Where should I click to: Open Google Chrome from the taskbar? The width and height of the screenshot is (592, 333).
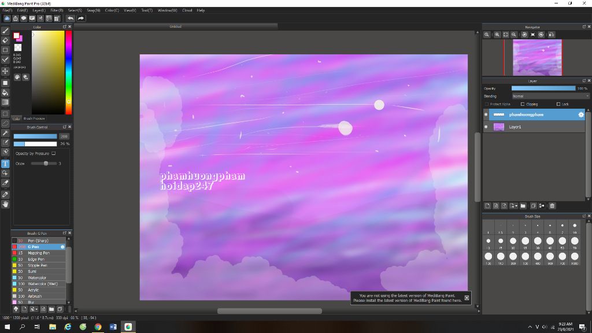(98, 327)
